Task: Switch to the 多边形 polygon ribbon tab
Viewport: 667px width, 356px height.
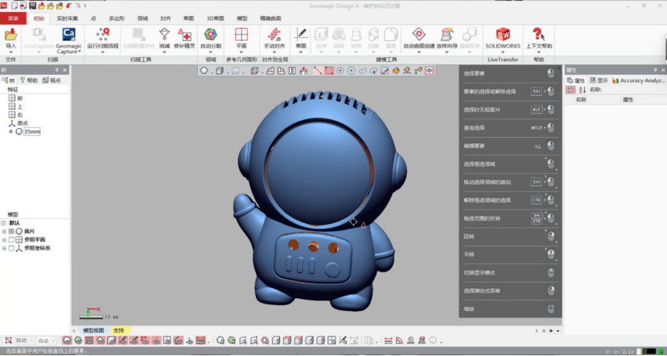Action: point(117,19)
